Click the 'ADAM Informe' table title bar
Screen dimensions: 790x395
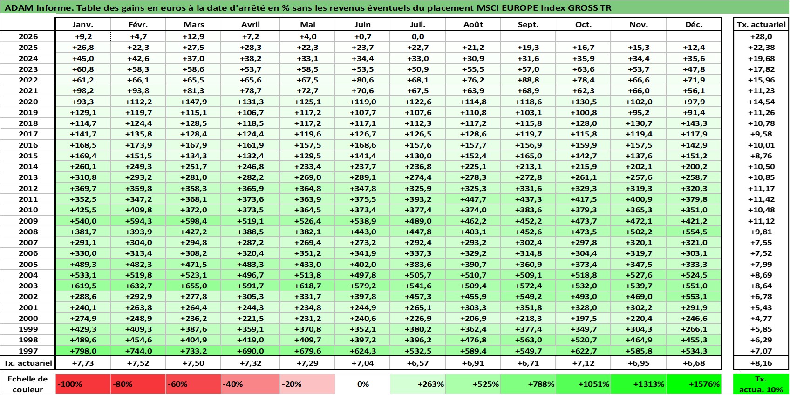click(x=395, y=7)
